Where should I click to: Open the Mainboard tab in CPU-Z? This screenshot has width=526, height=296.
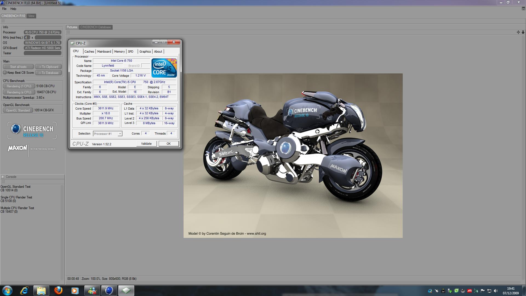(104, 52)
